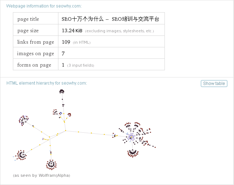Screen dimensions: 234x185
Task: Click the 13.24 KiB size value
Action: [x=72, y=30]
